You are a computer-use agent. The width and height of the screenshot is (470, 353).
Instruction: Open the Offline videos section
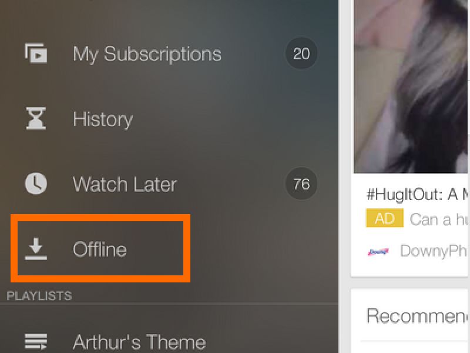click(x=99, y=249)
